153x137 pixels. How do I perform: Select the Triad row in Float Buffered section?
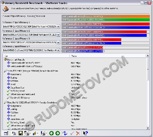click(x=13, y=116)
